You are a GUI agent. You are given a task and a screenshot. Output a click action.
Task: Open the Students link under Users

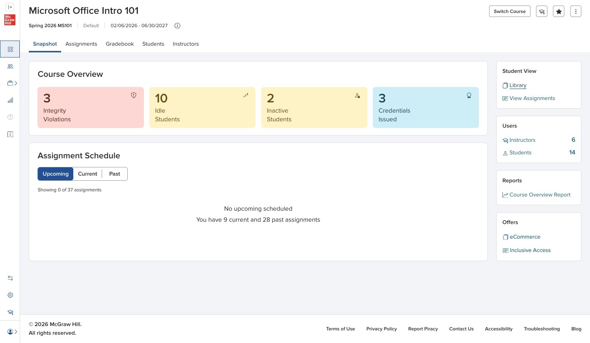tap(520, 153)
